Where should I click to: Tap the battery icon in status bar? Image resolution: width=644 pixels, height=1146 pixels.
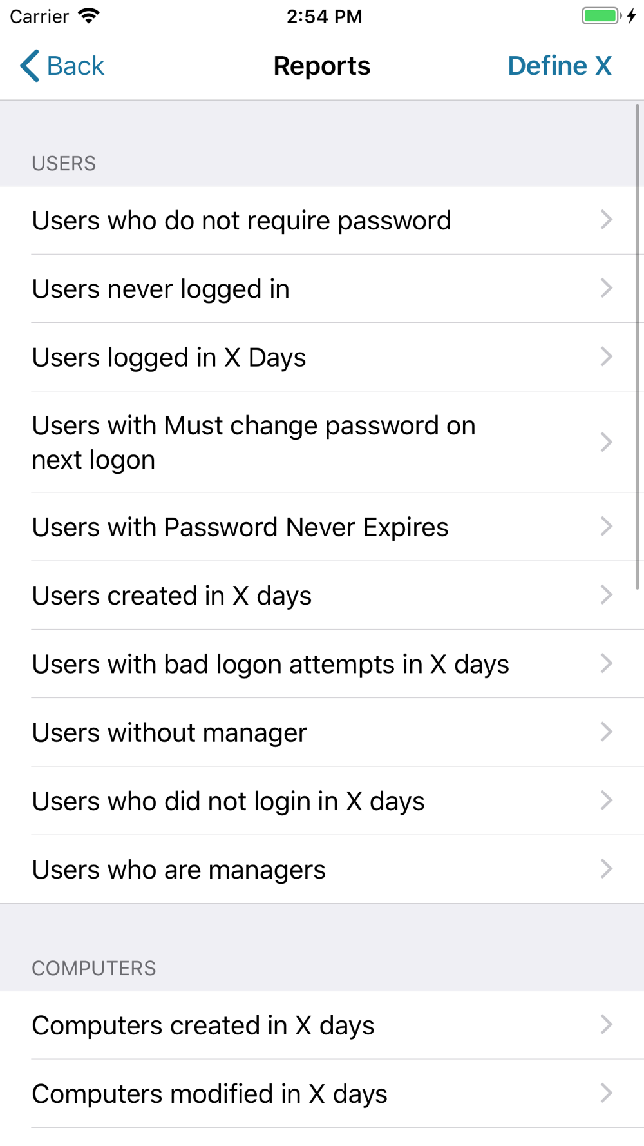click(x=601, y=16)
